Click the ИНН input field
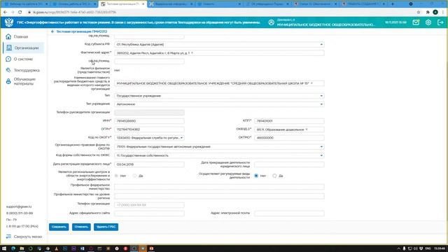This screenshot has width=448, height=252. (149, 121)
